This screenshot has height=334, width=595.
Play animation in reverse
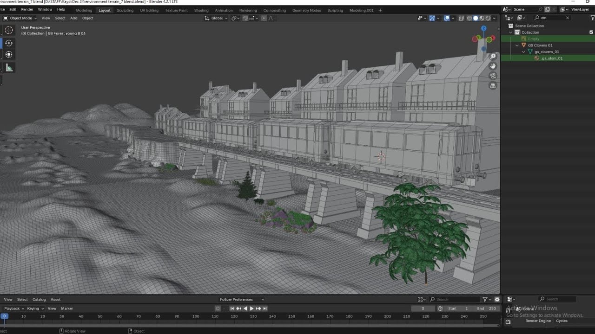click(245, 308)
